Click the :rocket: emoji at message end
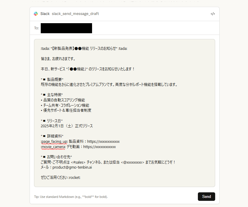248x207 pixels. tap(74, 177)
